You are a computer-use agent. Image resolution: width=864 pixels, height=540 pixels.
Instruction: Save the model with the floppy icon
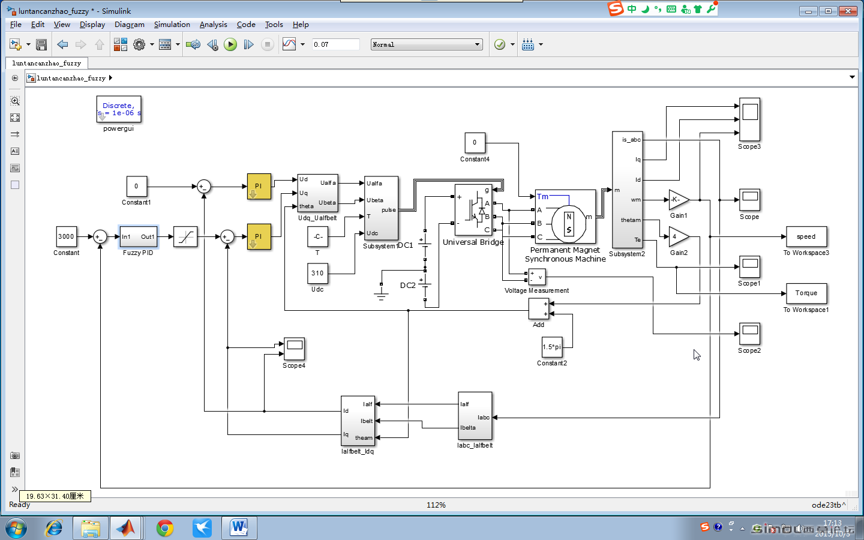click(x=41, y=44)
